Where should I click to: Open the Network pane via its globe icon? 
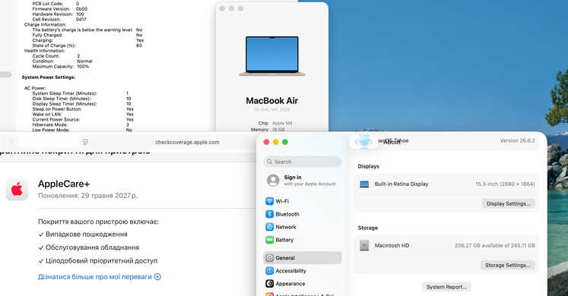click(269, 227)
